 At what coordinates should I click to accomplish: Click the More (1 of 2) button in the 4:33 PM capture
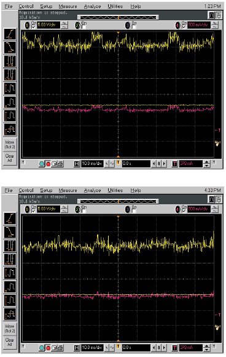point(10,329)
